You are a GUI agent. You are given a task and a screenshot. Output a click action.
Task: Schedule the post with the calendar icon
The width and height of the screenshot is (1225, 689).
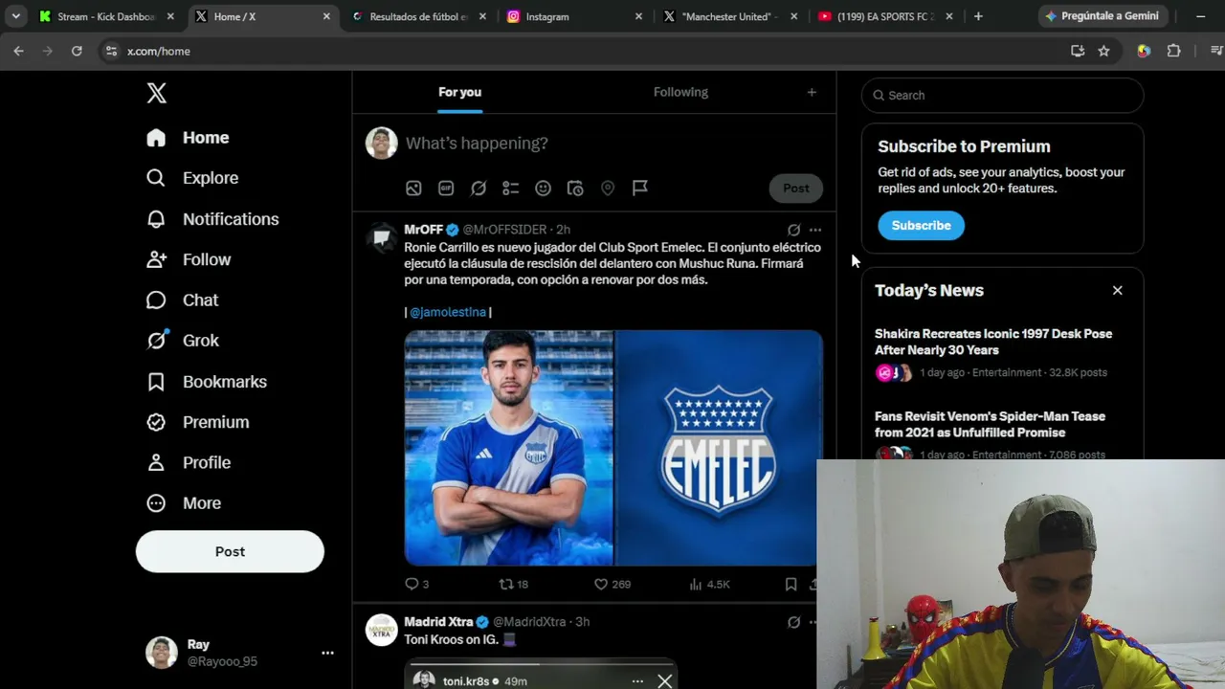coord(575,189)
